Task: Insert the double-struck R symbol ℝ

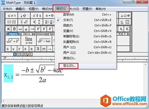Action: [38, 49]
